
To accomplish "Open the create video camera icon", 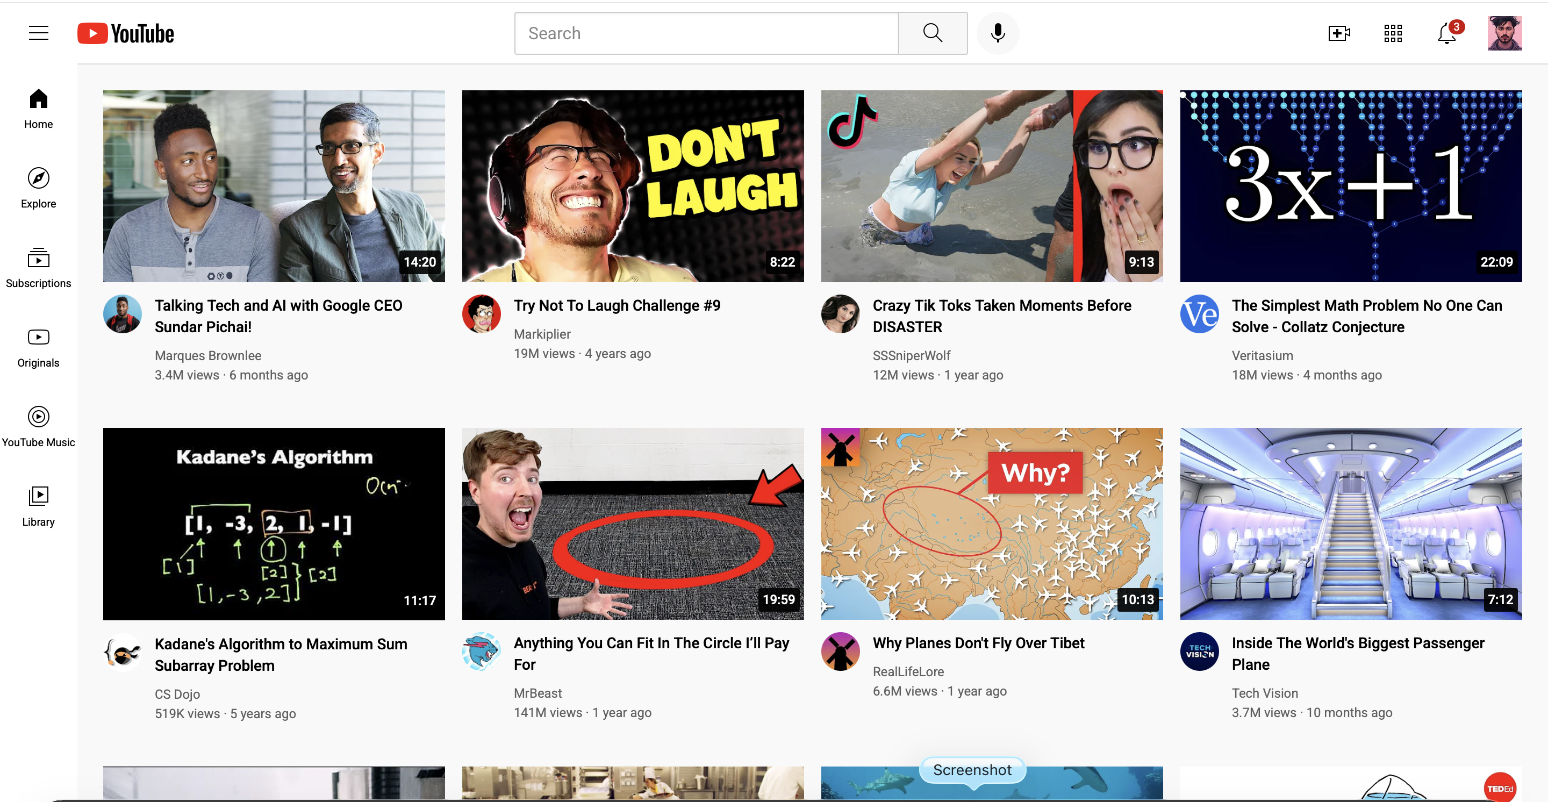I will point(1339,33).
